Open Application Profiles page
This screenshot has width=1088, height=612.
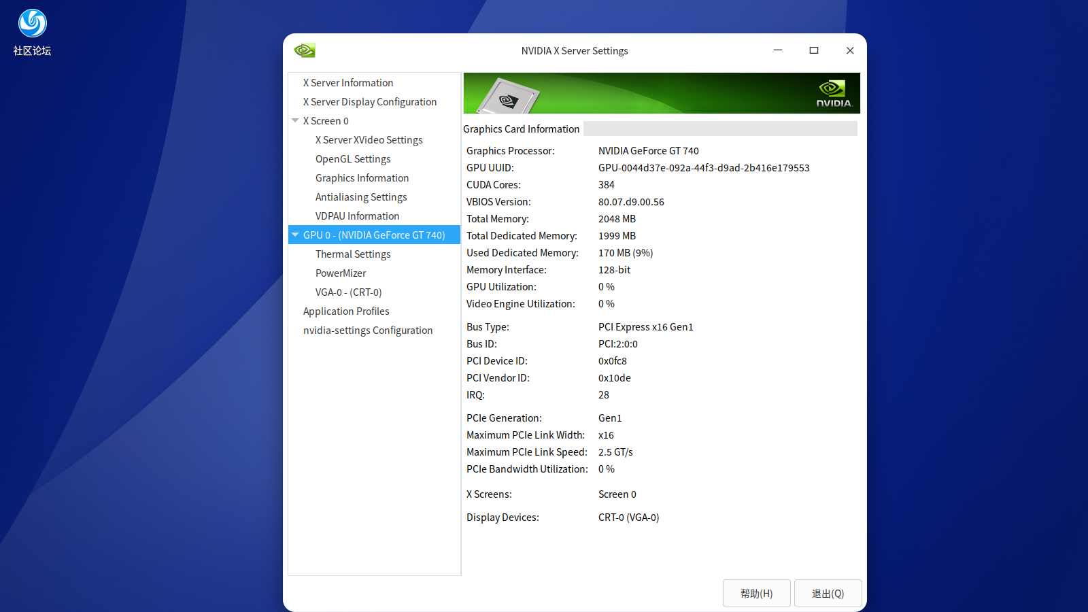[346, 311]
